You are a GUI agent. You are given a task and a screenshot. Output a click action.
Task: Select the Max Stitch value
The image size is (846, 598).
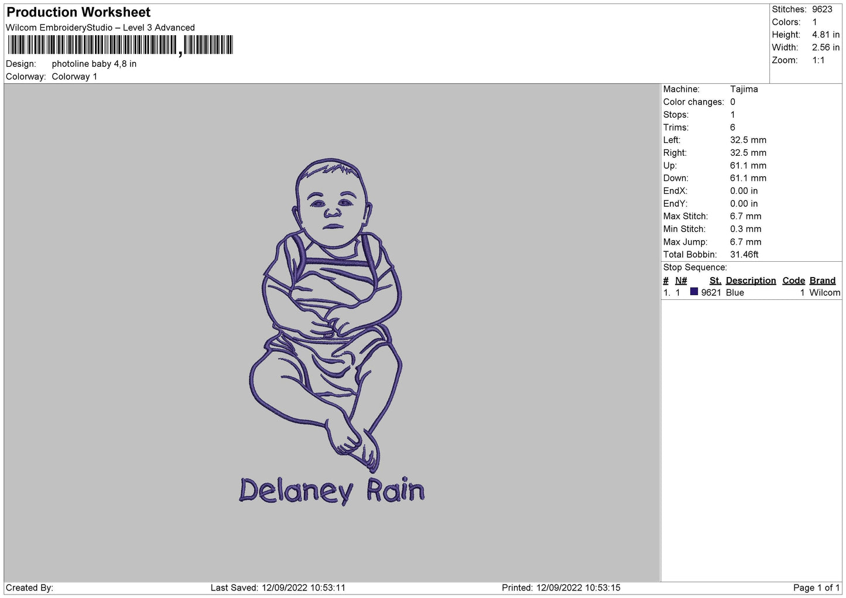pyautogui.click(x=746, y=216)
